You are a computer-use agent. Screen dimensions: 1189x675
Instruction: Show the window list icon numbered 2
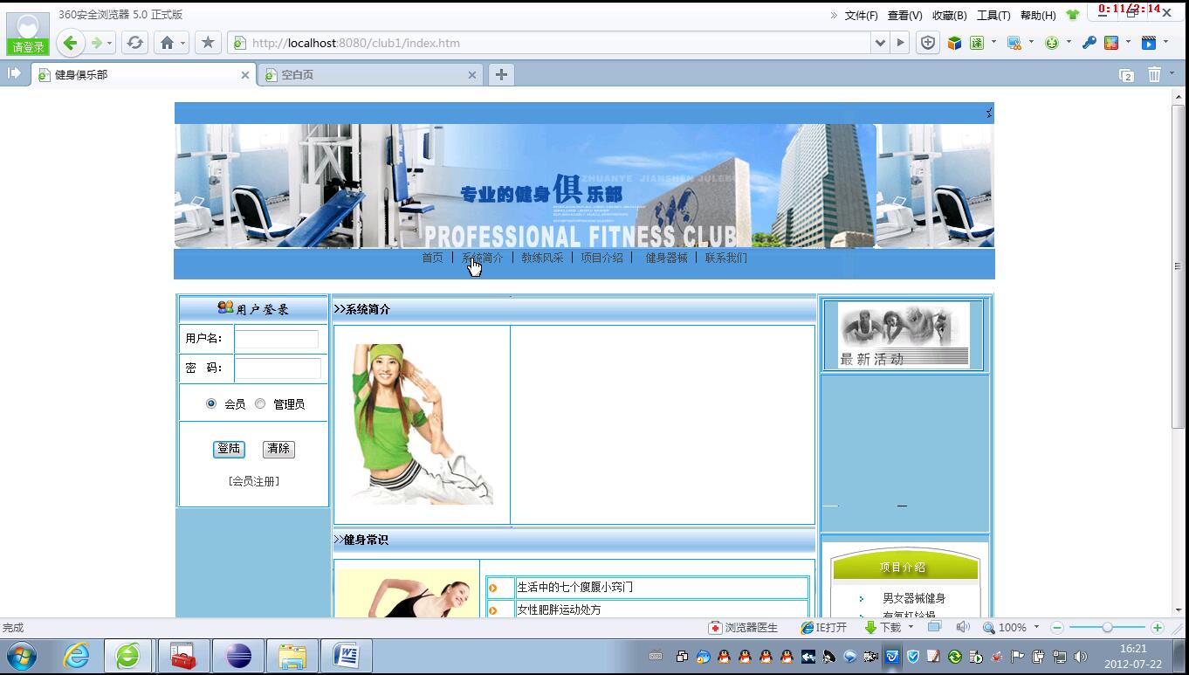[x=1126, y=75]
